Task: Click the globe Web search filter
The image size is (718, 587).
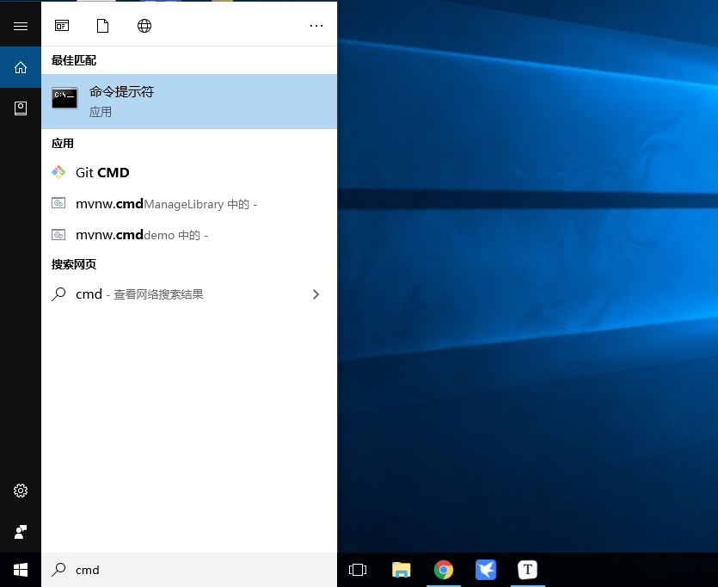Action: point(144,26)
